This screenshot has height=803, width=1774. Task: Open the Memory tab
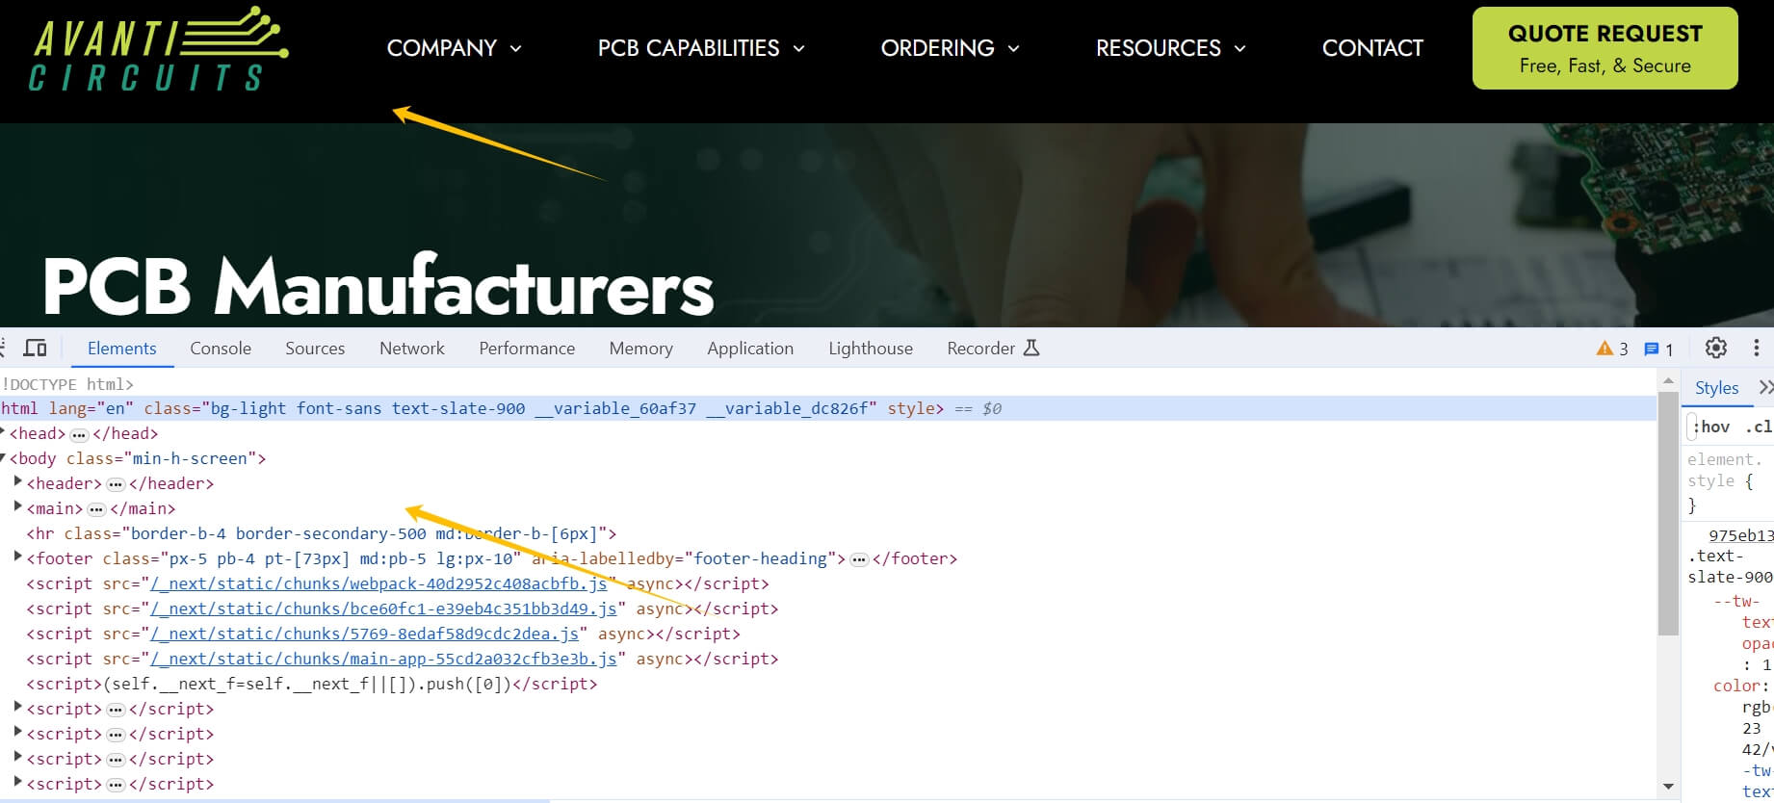pyautogui.click(x=640, y=349)
